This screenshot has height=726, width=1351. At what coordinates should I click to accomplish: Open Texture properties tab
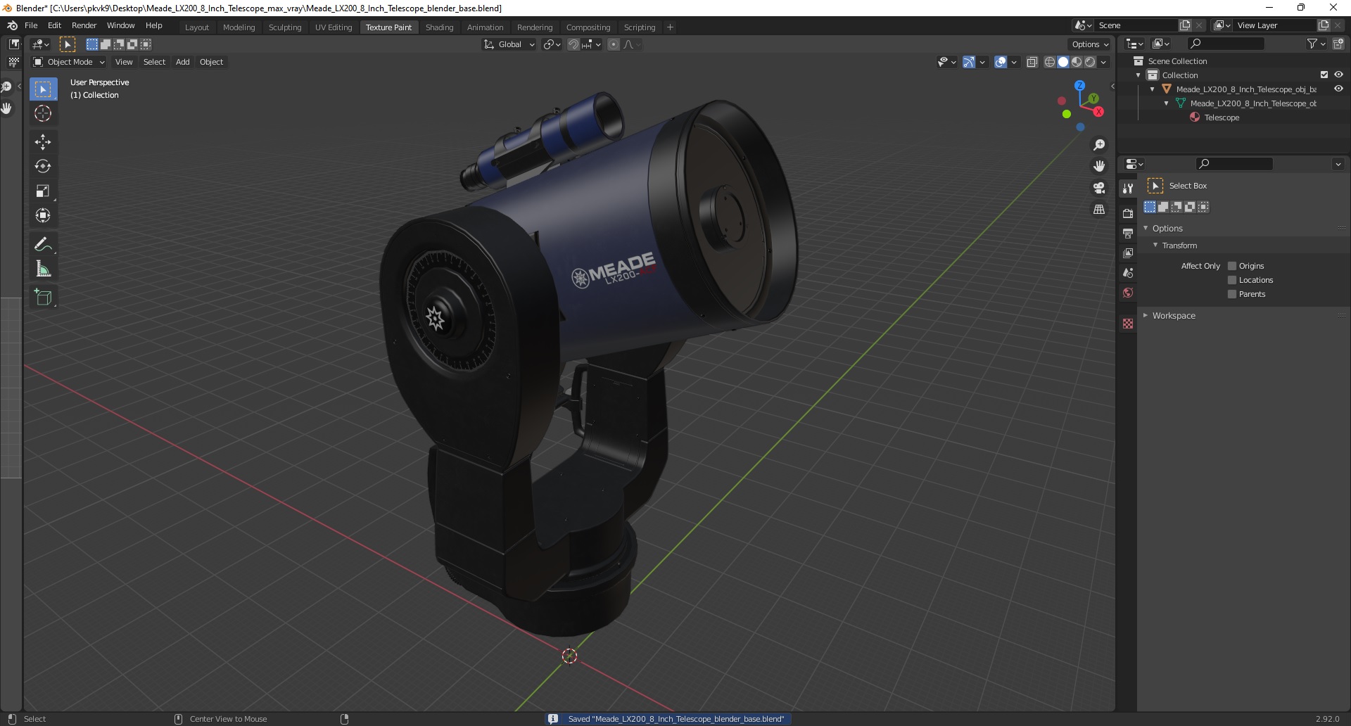(1128, 324)
